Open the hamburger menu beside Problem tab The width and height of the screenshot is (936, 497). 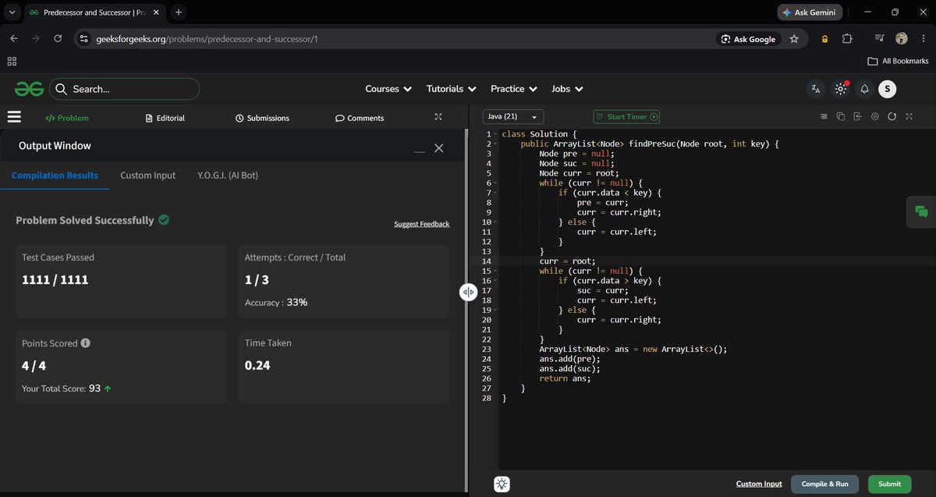point(14,117)
